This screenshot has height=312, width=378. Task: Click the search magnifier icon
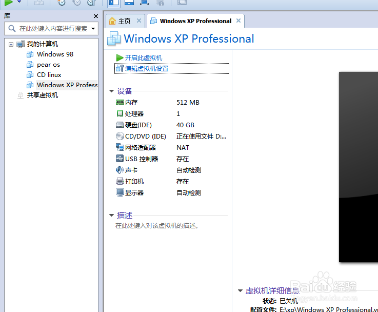coord(12,28)
